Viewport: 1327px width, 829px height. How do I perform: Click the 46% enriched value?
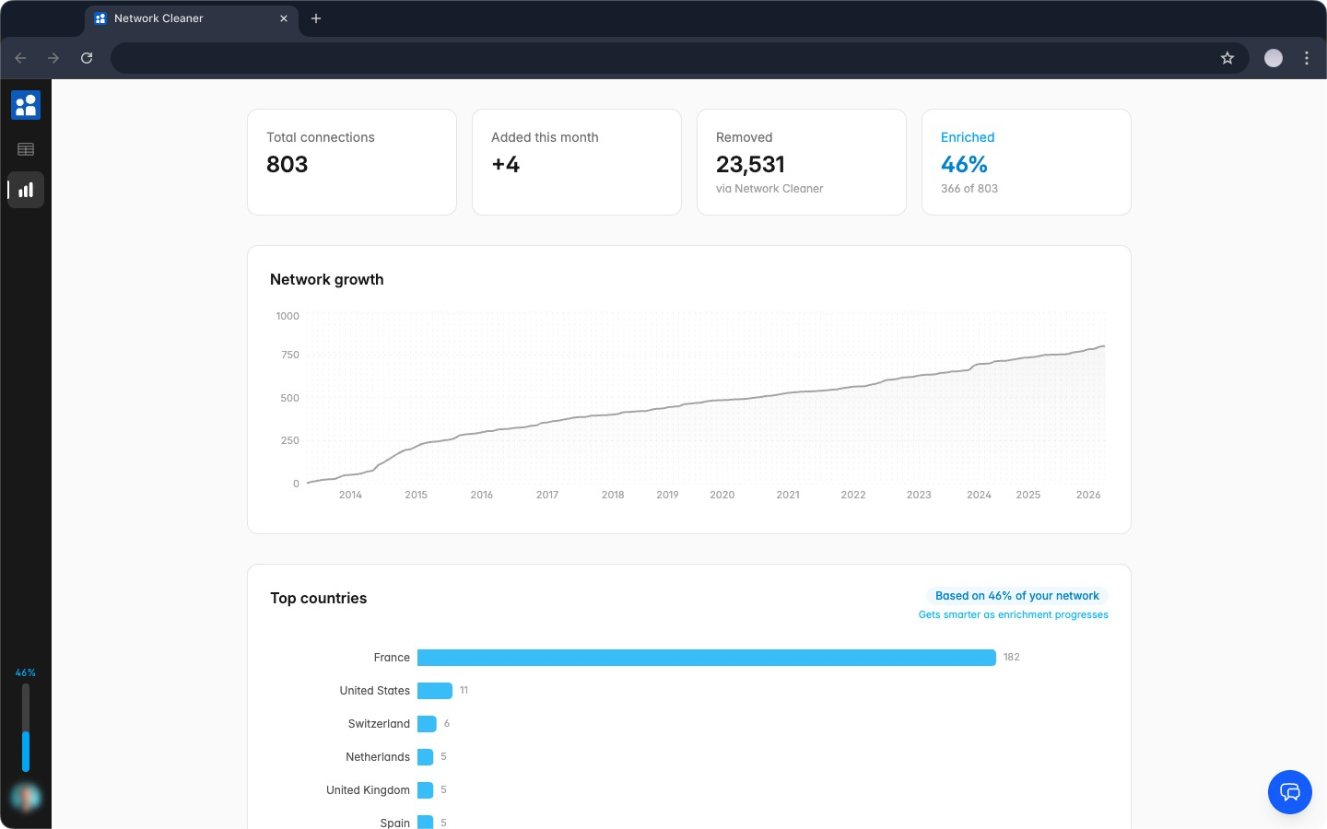pyautogui.click(x=964, y=164)
